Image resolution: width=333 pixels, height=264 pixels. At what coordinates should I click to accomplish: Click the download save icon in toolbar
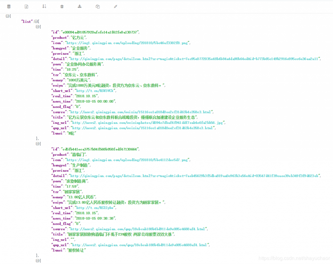(x=80, y=7)
